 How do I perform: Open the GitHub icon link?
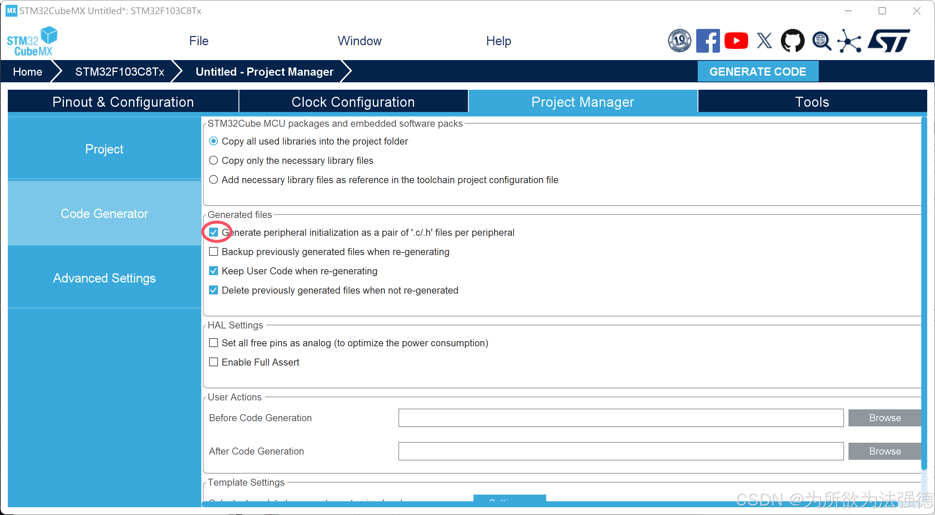pos(792,41)
